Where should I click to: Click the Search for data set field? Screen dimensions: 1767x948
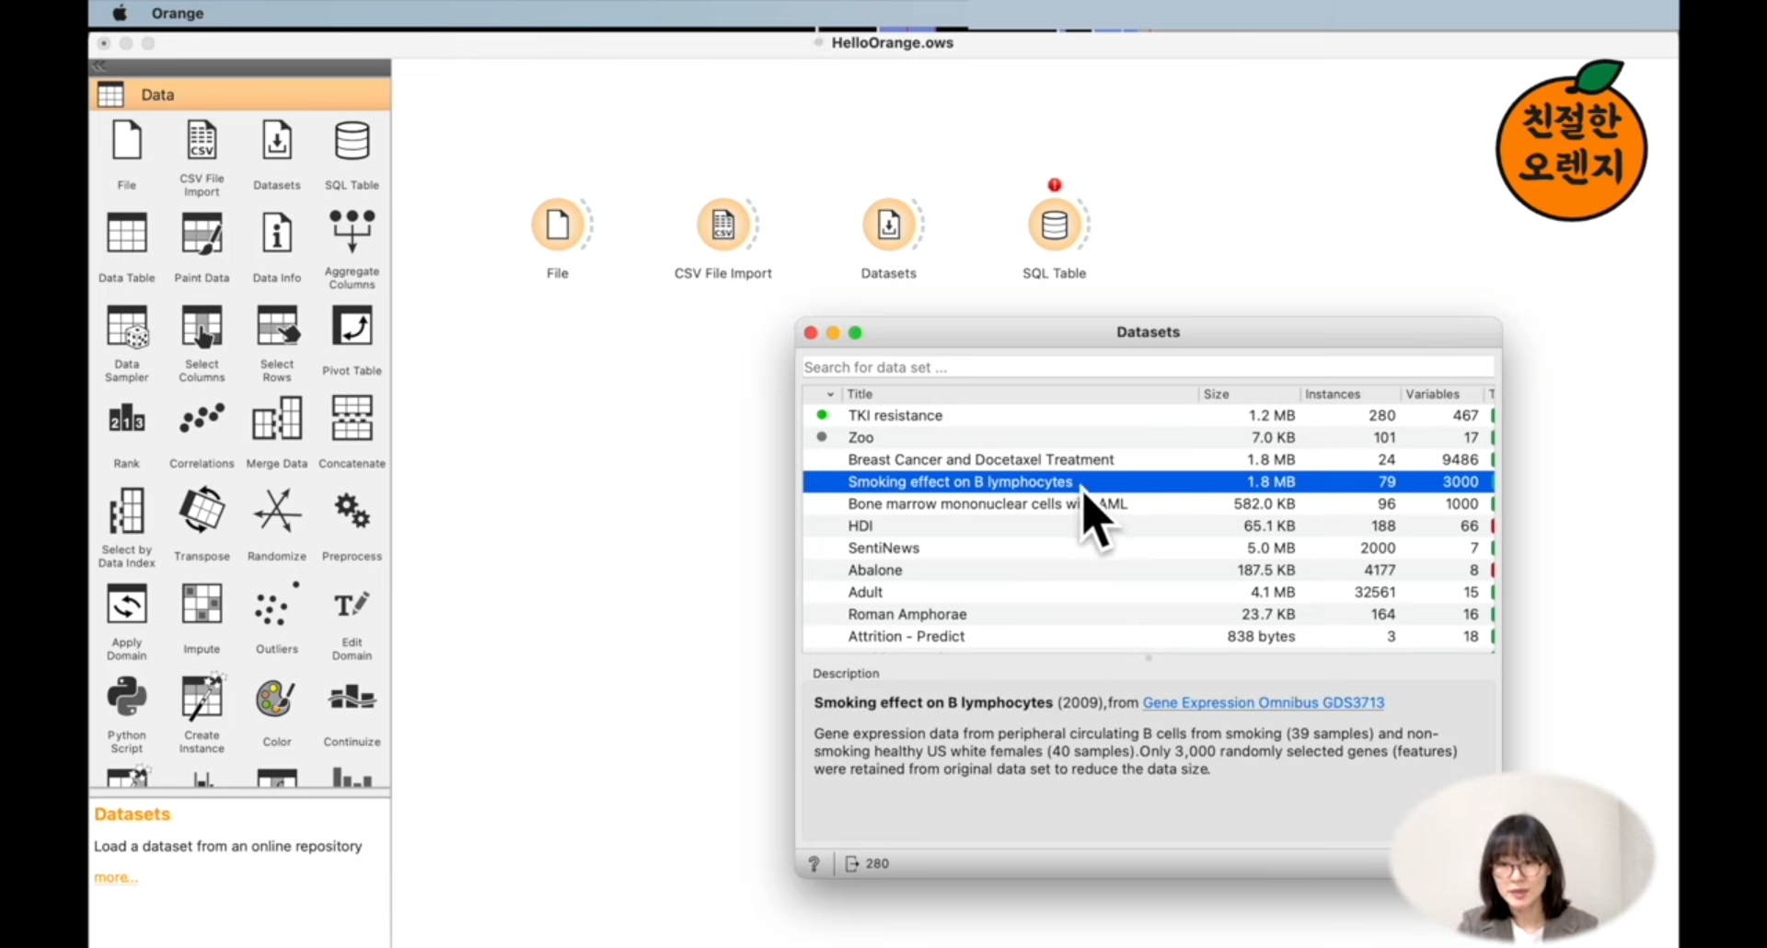(x=1148, y=367)
